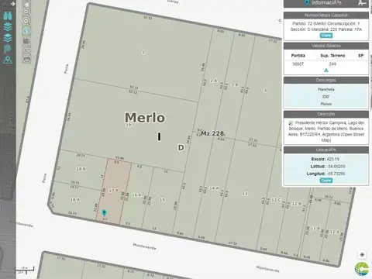Click the Partida value 38857
Image resolution: width=372 pixels, height=279 pixels.
pyautogui.click(x=298, y=64)
